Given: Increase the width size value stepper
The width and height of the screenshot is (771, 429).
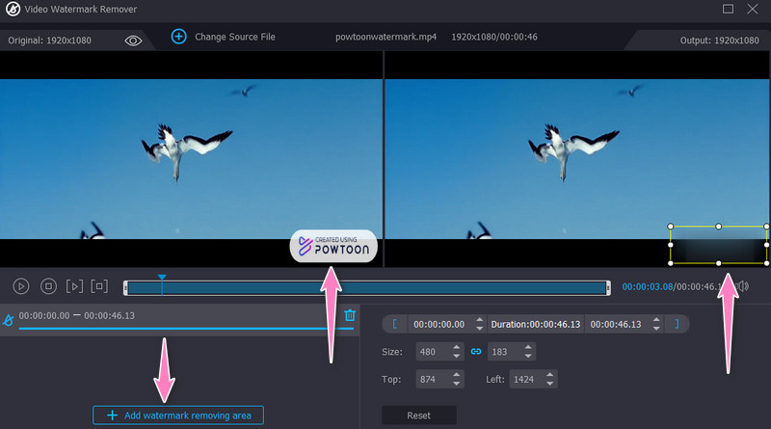Looking at the screenshot, I should coord(457,348).
